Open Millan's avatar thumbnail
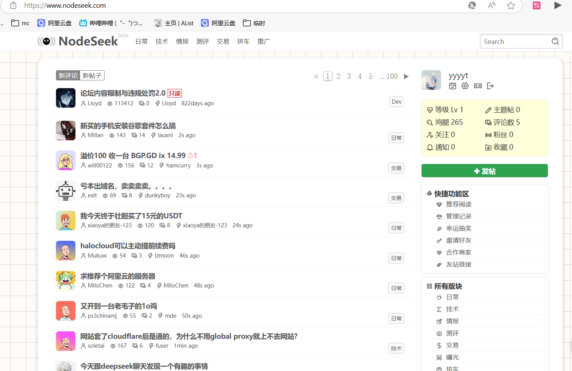Viewport: 572px width, 371px height. pyautogui.click(x=66, y=131)
